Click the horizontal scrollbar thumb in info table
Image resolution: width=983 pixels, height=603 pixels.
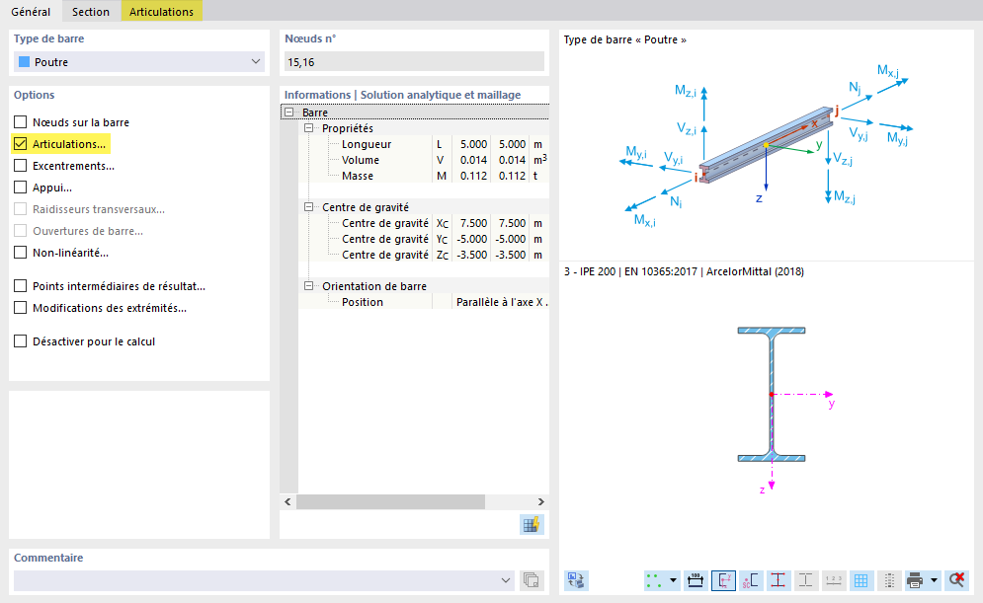[390, 501]
